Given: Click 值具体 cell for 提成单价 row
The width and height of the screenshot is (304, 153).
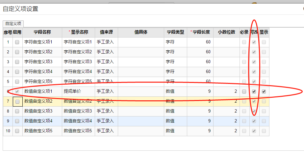Looking at the screenshot, I should pyautogui.click(x=141, y=91).
